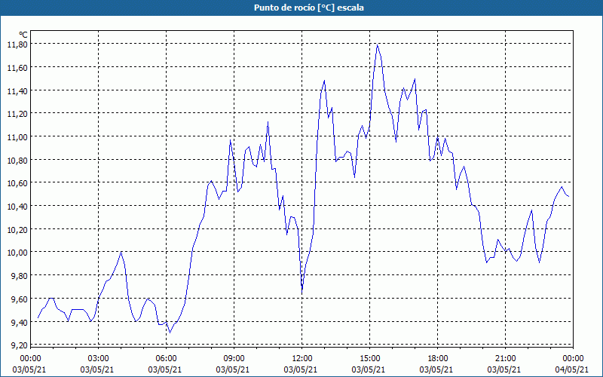Select the 12:00 time axis label
Screen dimensions: 603x377
pos(302,359)
